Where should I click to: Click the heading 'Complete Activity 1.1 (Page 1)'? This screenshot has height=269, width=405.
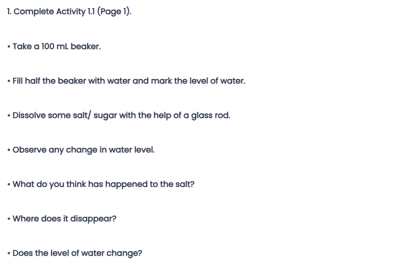[x=69, y=12]
